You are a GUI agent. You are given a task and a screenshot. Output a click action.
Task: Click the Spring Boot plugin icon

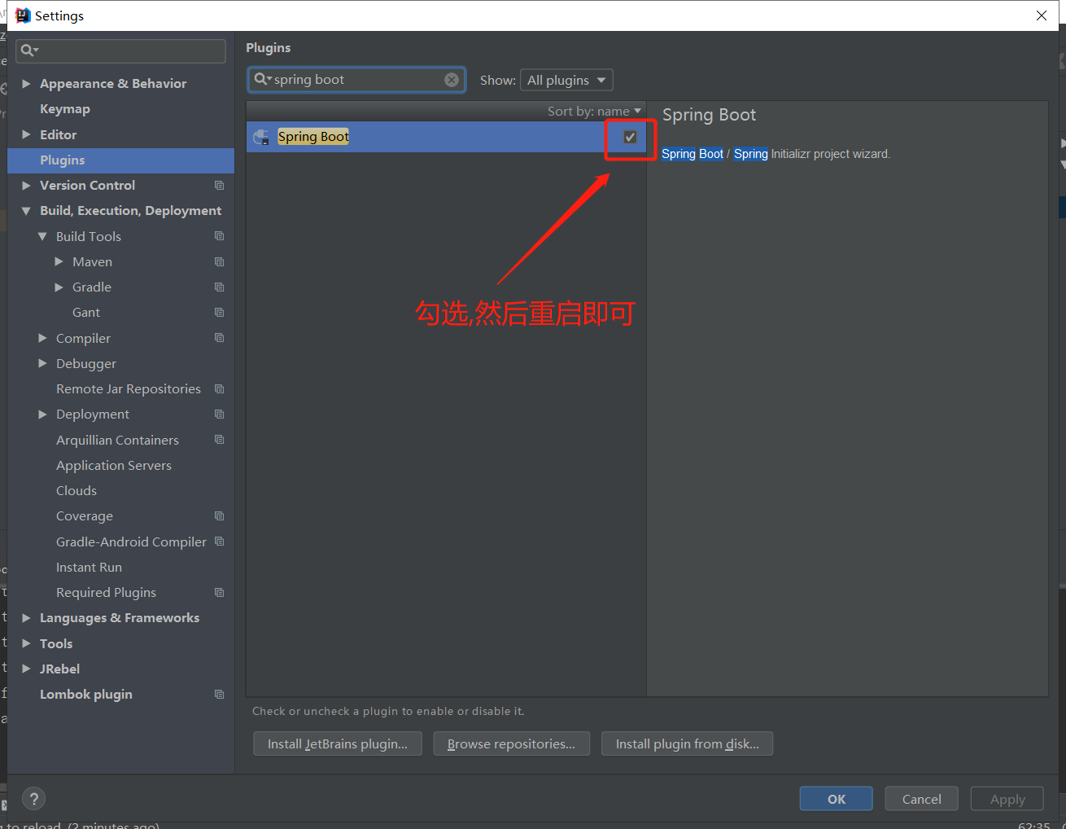260,136
